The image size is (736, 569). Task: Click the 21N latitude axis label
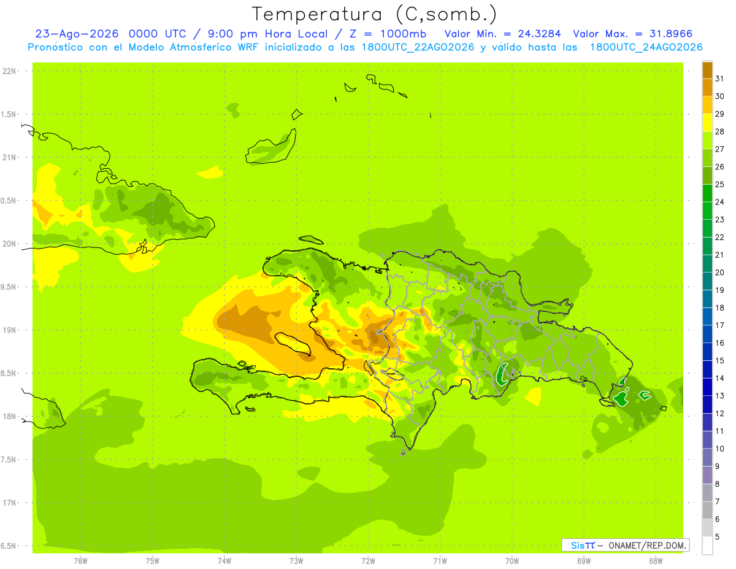point(10,157)
